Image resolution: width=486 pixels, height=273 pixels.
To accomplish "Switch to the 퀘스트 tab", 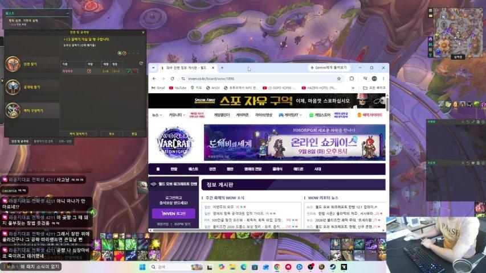I will [193, 169].
